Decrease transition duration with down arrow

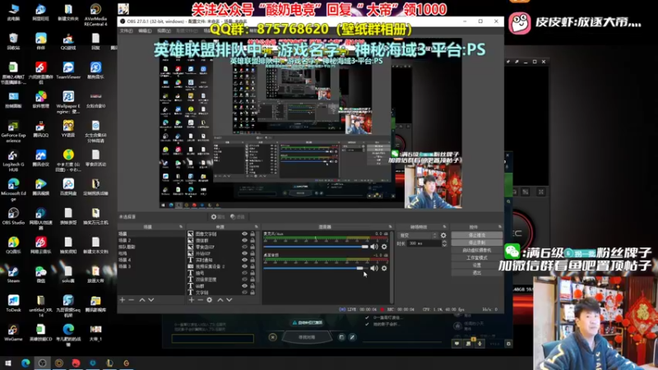tap(444, 245)
